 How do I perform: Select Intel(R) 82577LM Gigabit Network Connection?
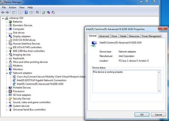(42, 80)
